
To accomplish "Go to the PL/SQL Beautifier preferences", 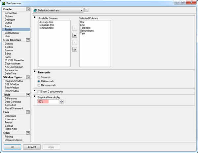I will pos(14,60).
